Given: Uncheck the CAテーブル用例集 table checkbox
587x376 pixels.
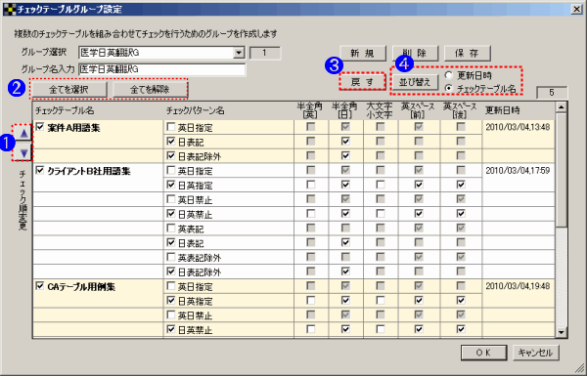Looking at the screenshot, I should coord(40,286).
